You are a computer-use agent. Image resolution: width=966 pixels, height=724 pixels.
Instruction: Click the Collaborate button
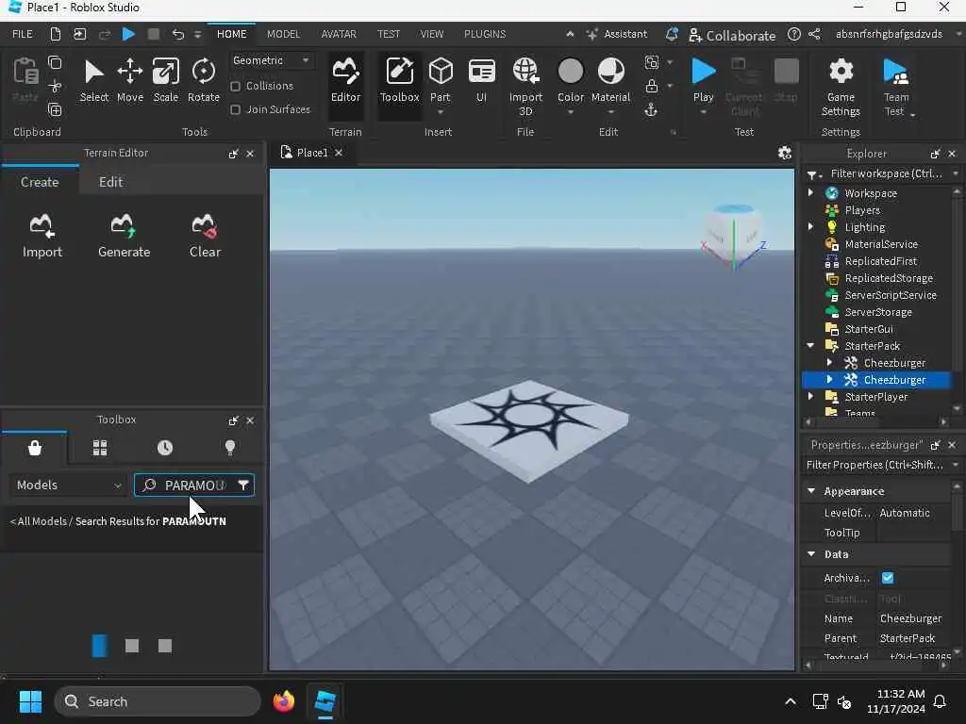pos(732,35)
